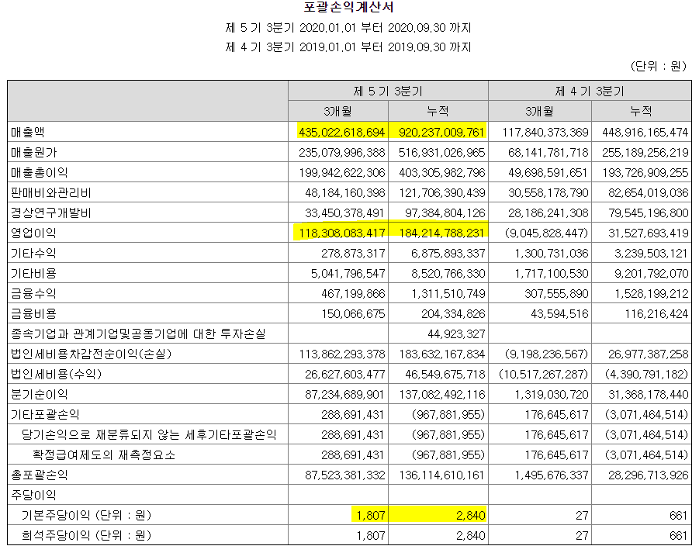
Task: Click negative value (10,517,267,287)
Action: pyautogui.click(x=543, y=374)
